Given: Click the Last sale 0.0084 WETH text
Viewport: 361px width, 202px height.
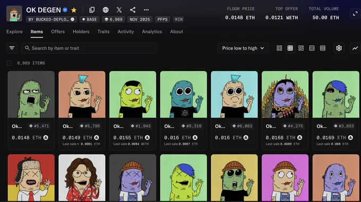Looking at the screenshot, I should pos(131,144).
